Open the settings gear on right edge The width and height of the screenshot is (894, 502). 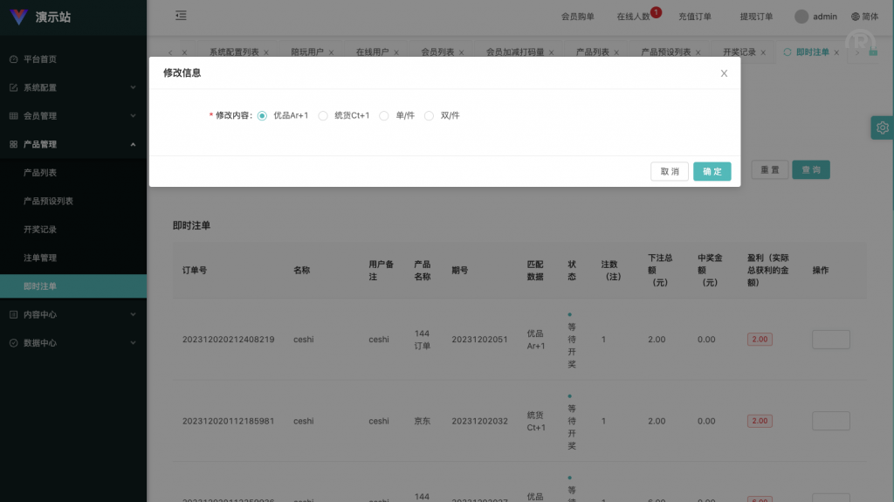882,127
